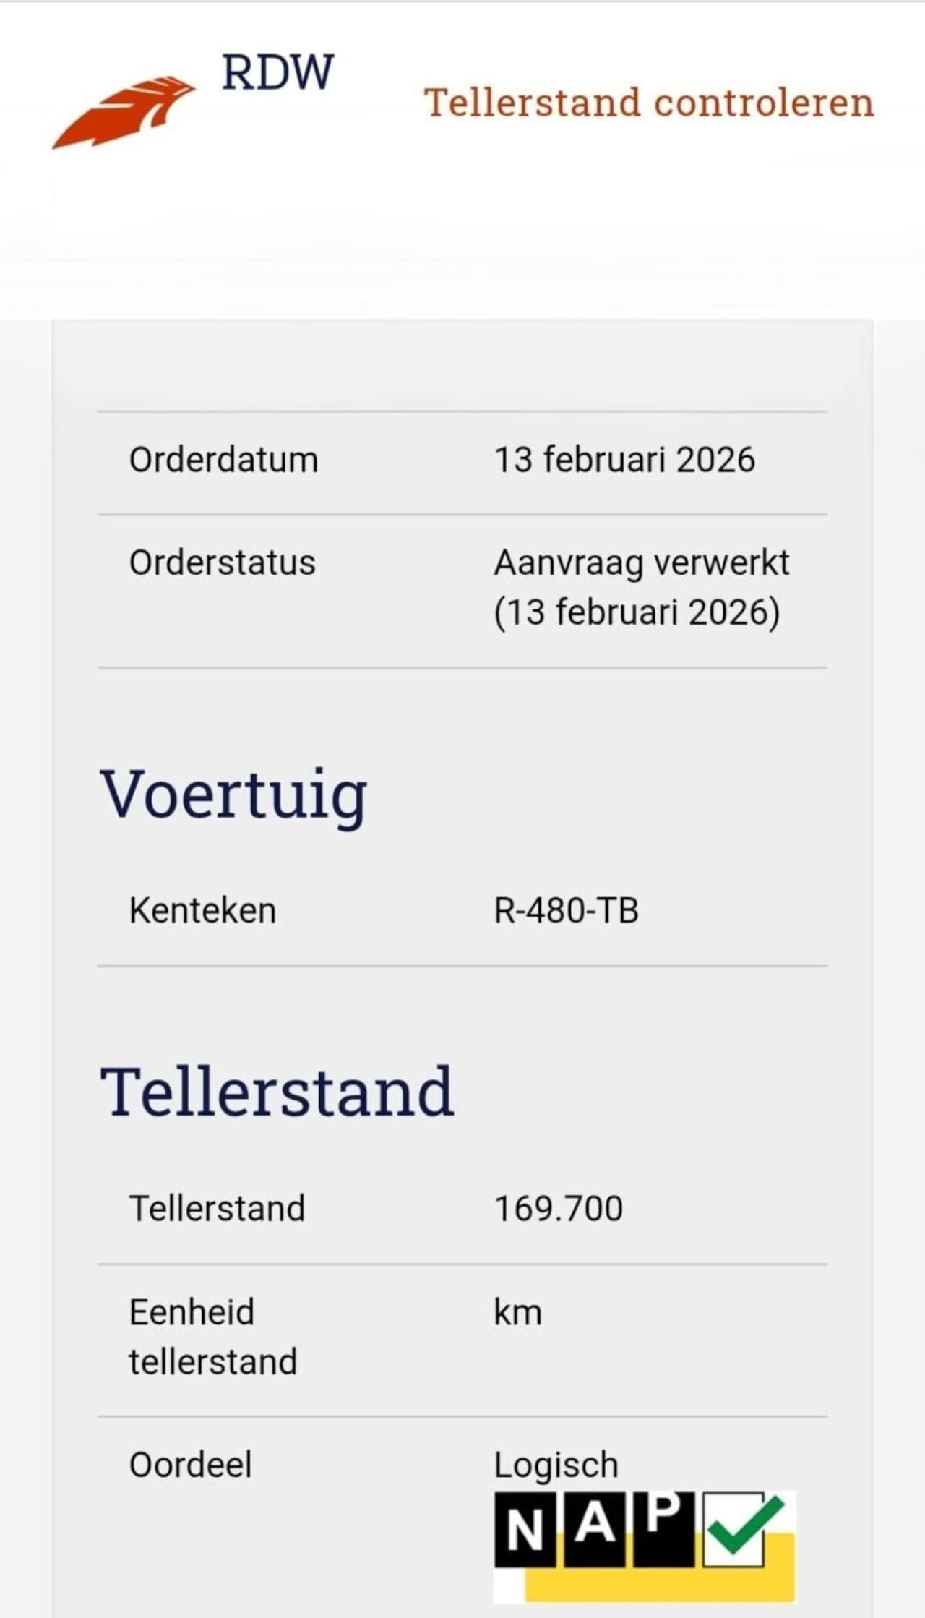The image size is (925, 1618).
Task: Click the A box in NAP logo
Action: coord(595,1525)
